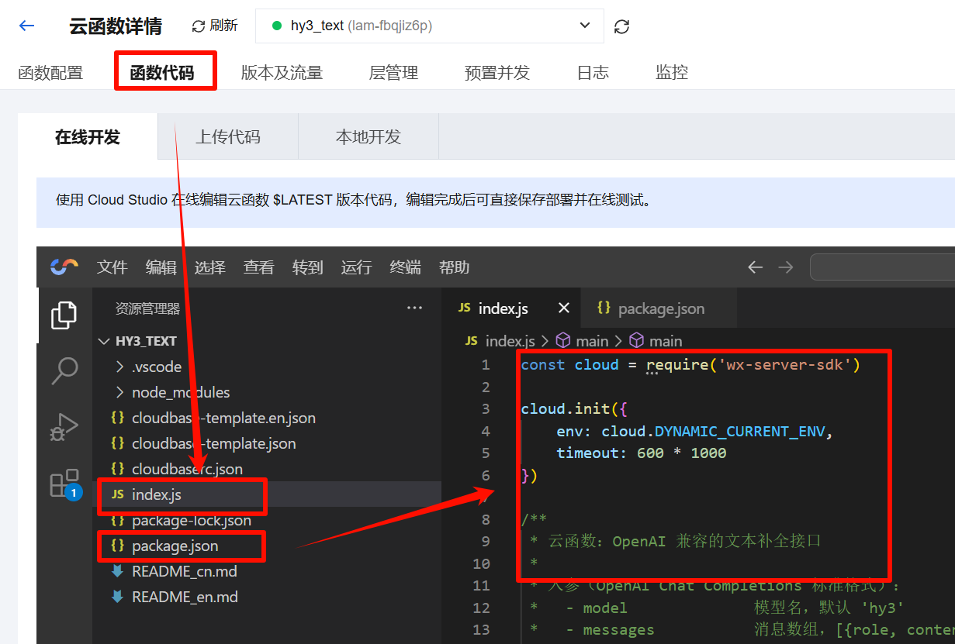Viewport: 955px width, 644px height.
Task: Select the 在线开发 sub-tab
Action: [88, 137]
